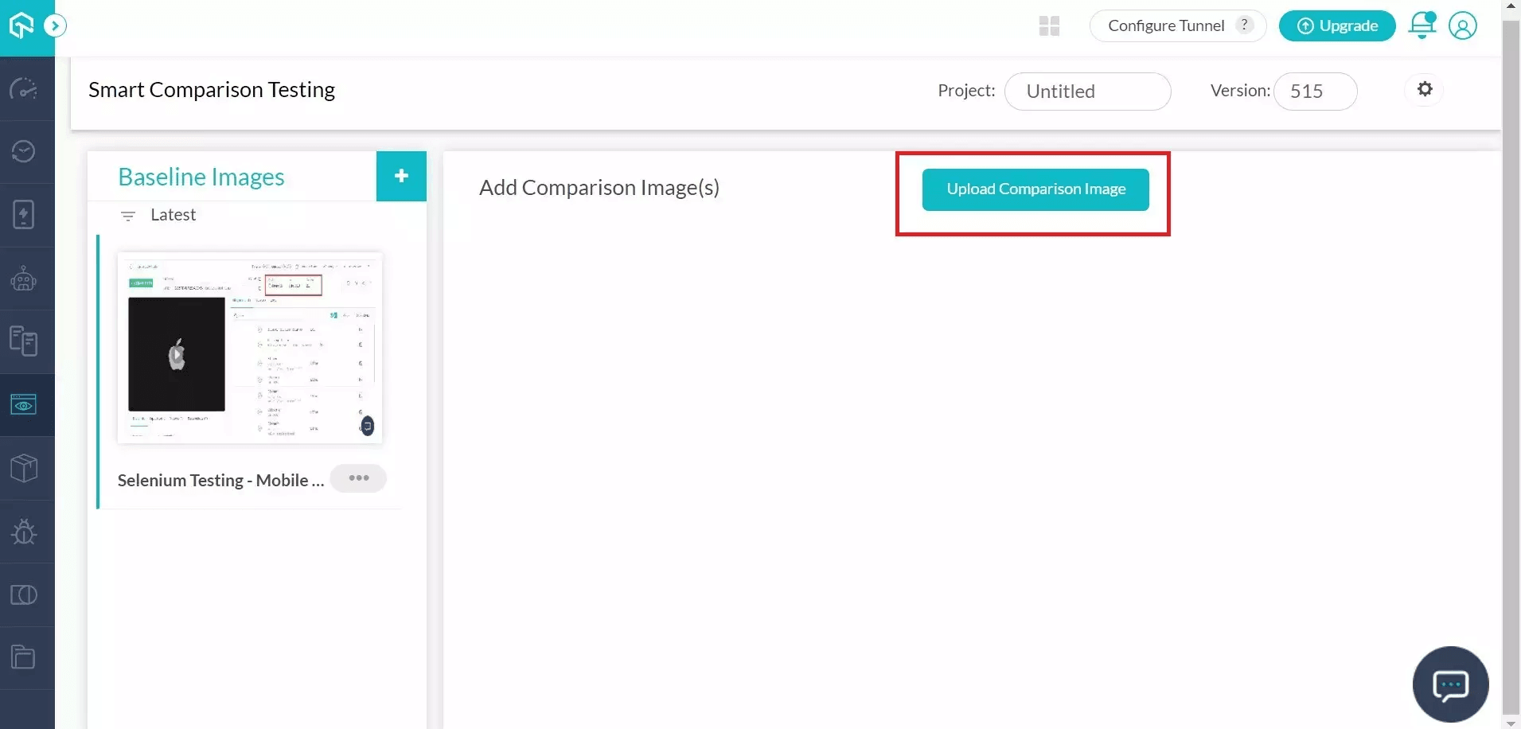This screenshot has height=729, width=1521.
Task: Select the App Testing mobile icon
Action: [24, 213]
